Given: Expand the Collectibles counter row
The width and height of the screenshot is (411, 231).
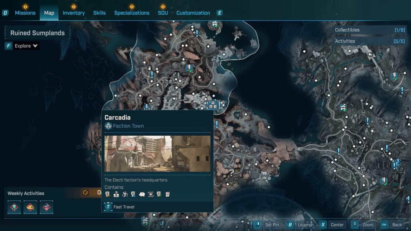Looking at the screenshot, I should pyautogui.click(x=370, y=30).
